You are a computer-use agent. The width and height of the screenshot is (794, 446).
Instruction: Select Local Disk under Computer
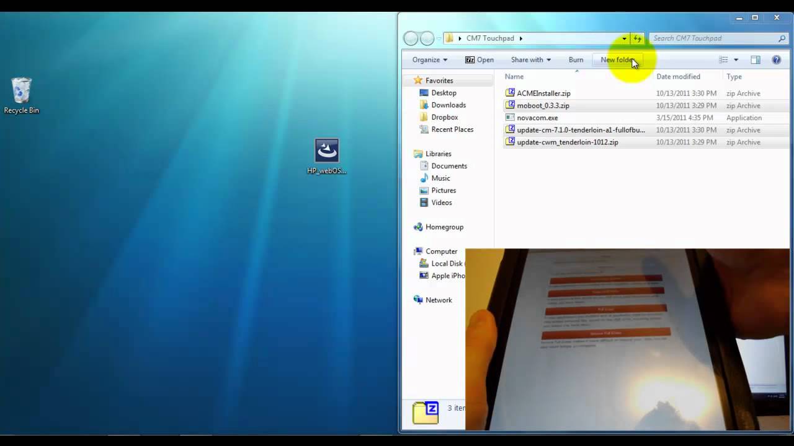[x=448, y=263]
